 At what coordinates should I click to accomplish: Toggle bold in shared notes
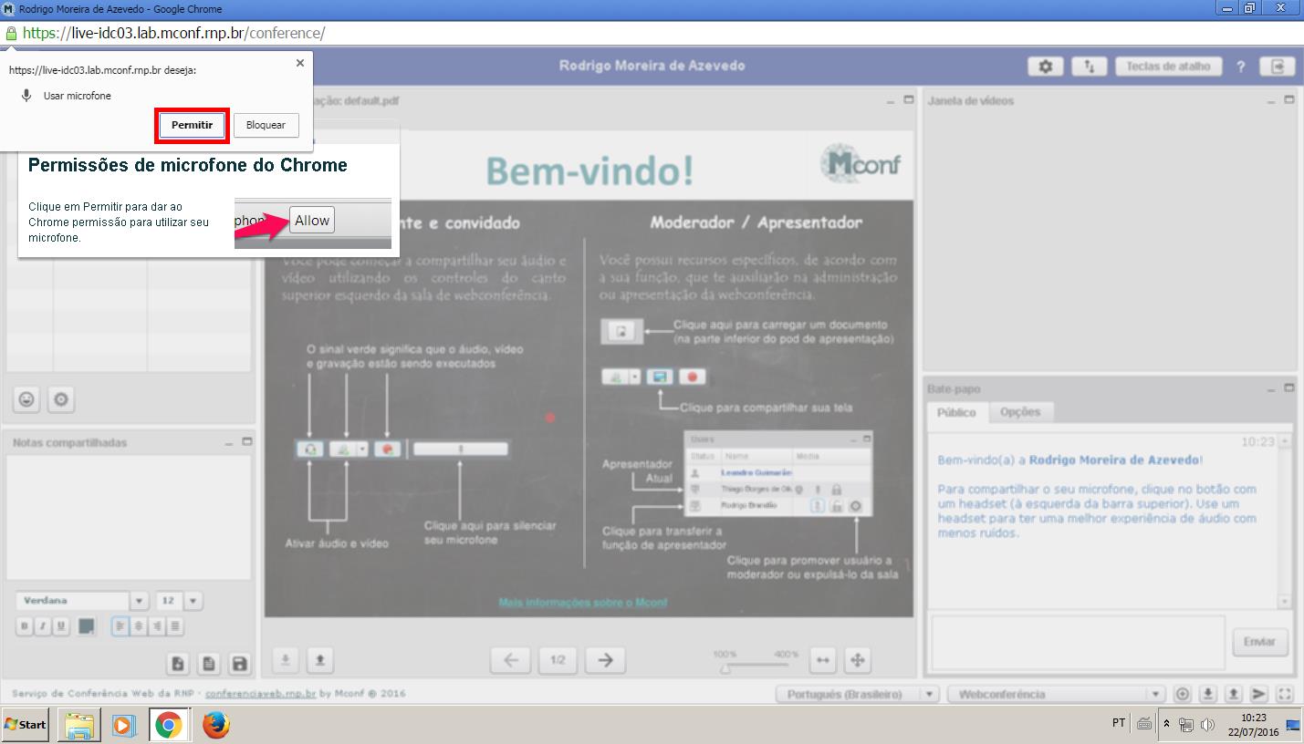coord(25,626)
